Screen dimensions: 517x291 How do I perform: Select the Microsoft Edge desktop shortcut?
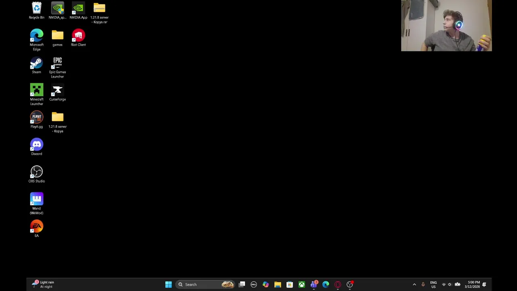36,40
